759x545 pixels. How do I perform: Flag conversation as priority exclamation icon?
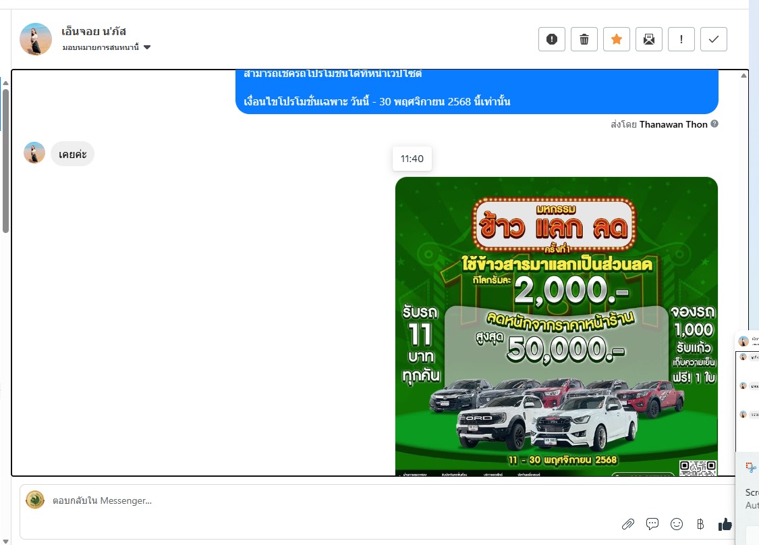coord(681,39)
